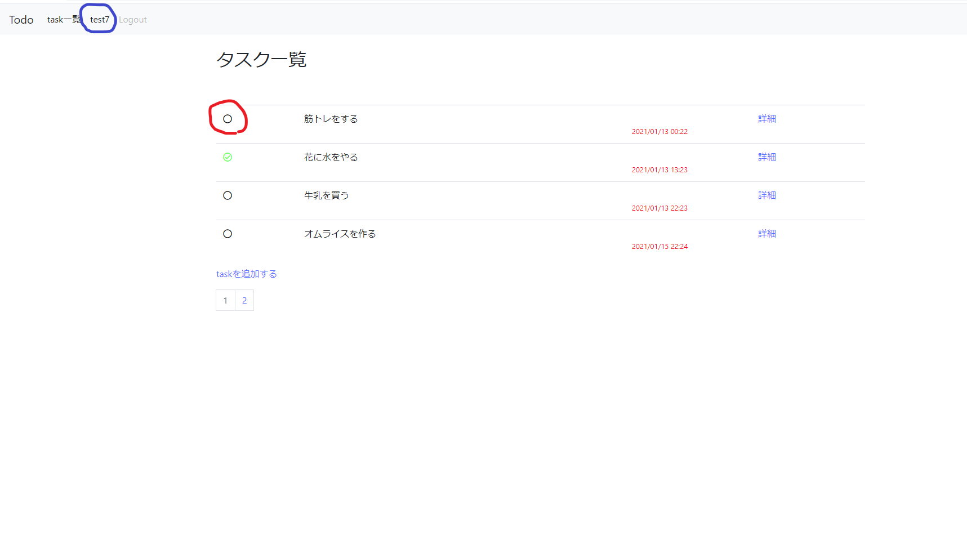Select the task一覧 menu item

click(63, 19)
